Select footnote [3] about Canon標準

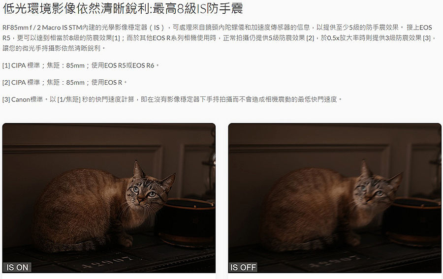click(172, 99)
